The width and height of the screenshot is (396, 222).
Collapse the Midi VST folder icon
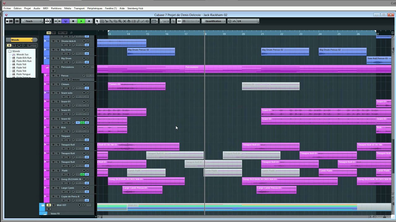tap(43, 205)
